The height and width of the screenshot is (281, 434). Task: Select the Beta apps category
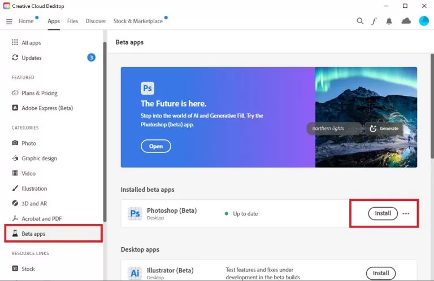click(33, 234)
